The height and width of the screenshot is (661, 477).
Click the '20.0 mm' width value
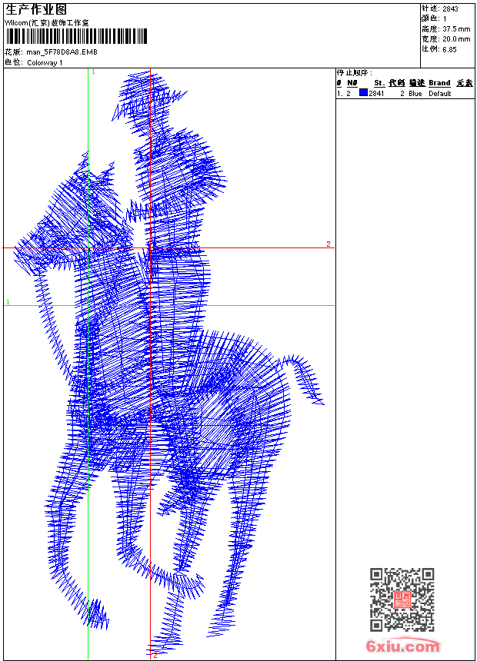click(x=456, y=38)
